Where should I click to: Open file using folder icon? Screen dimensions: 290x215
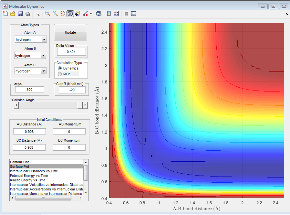(13, 14)
